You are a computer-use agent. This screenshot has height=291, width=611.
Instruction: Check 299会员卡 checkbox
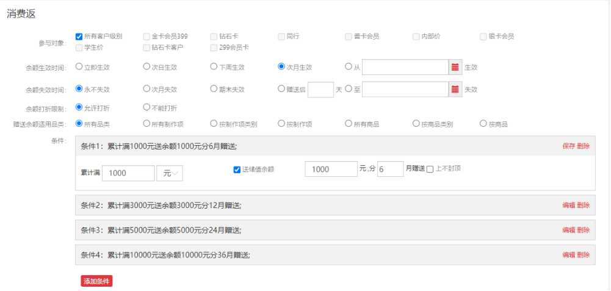(214, 48)
